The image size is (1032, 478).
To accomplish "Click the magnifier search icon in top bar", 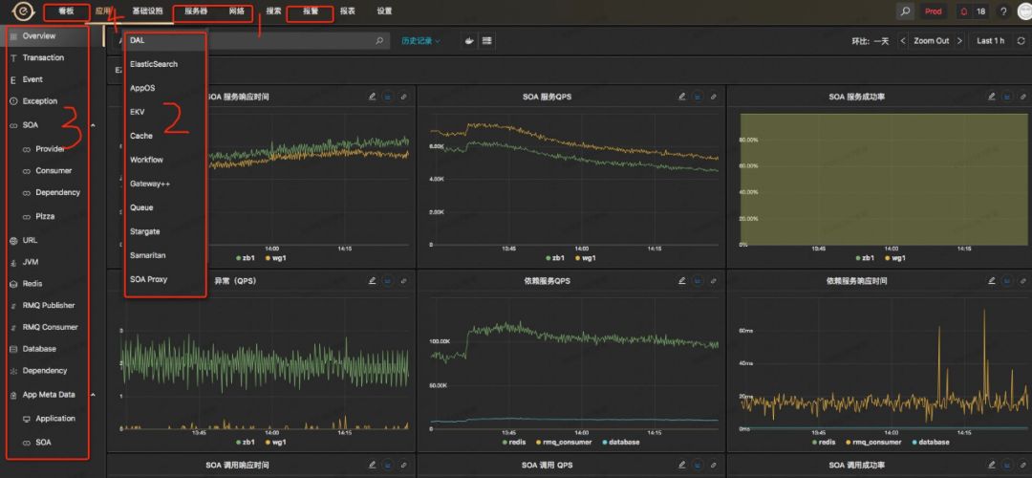I will click(905, 11).
